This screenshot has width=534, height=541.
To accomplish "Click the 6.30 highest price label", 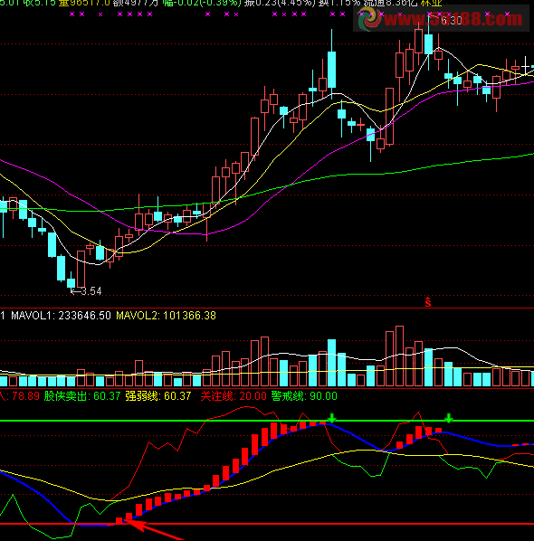I will coord(451,21).
